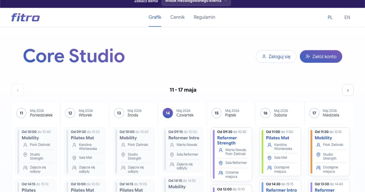Click instructor icon beside Marta Nowak Thursday
The image size is (365, 192).
[172, 145]
